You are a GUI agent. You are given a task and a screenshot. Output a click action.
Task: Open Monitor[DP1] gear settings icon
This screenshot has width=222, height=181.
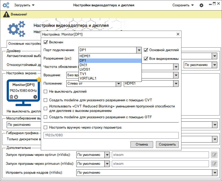[35, 97]
